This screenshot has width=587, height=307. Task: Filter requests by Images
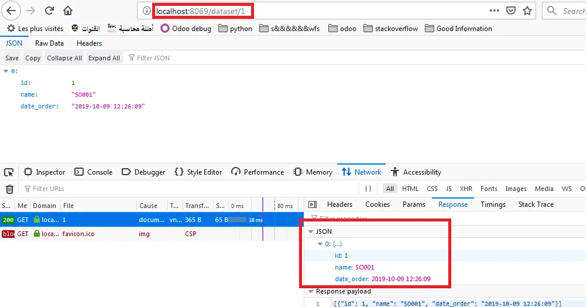(516, 189)
